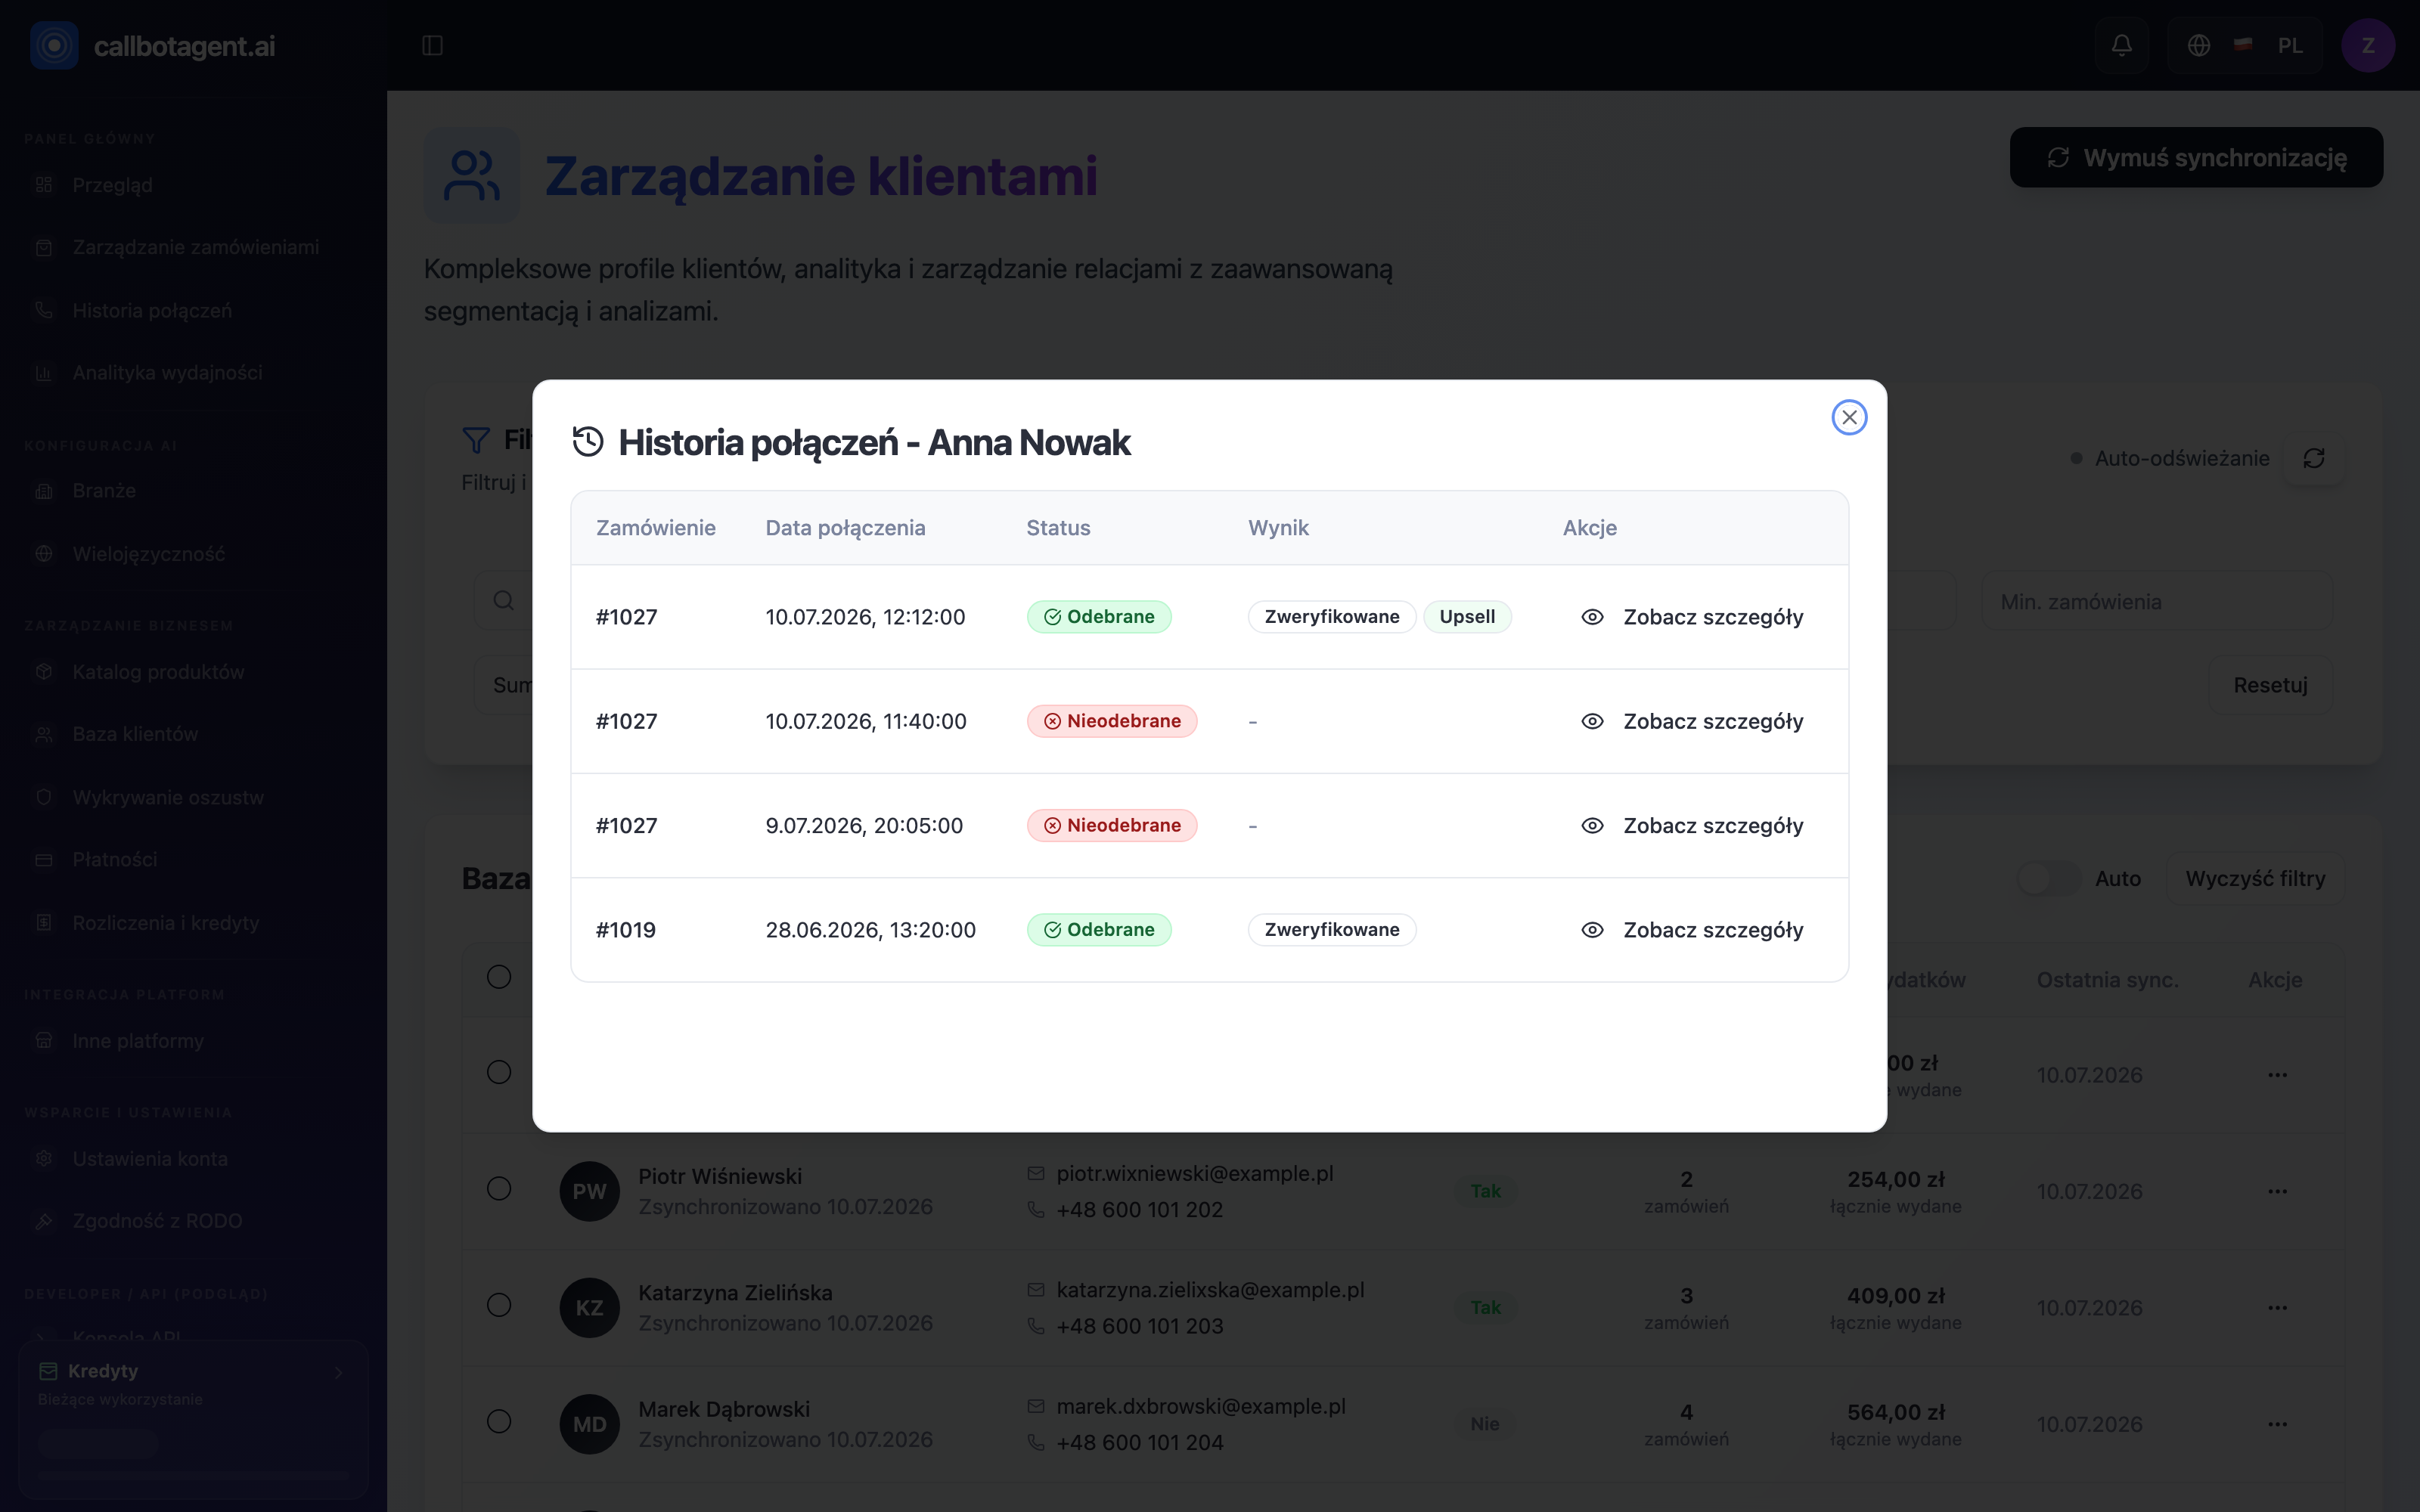This screenshot has width=2420, height=1512.
Task: Click the Odebrane status of 12:12:00 call
Action: pos(1099,617)
